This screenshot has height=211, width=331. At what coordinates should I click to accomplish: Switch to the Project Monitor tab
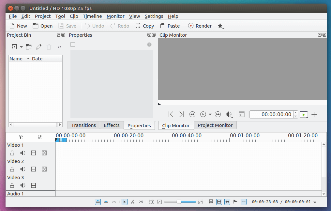[x=215, y=125]
